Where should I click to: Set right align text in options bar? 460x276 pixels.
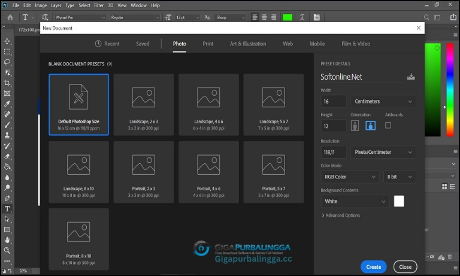(274, 17)
